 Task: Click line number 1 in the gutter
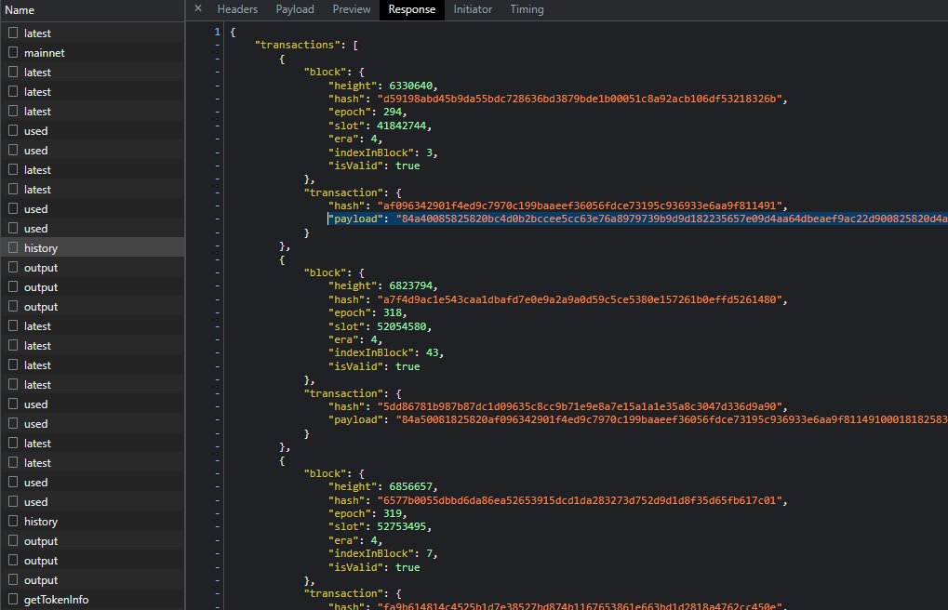(217, 32)
